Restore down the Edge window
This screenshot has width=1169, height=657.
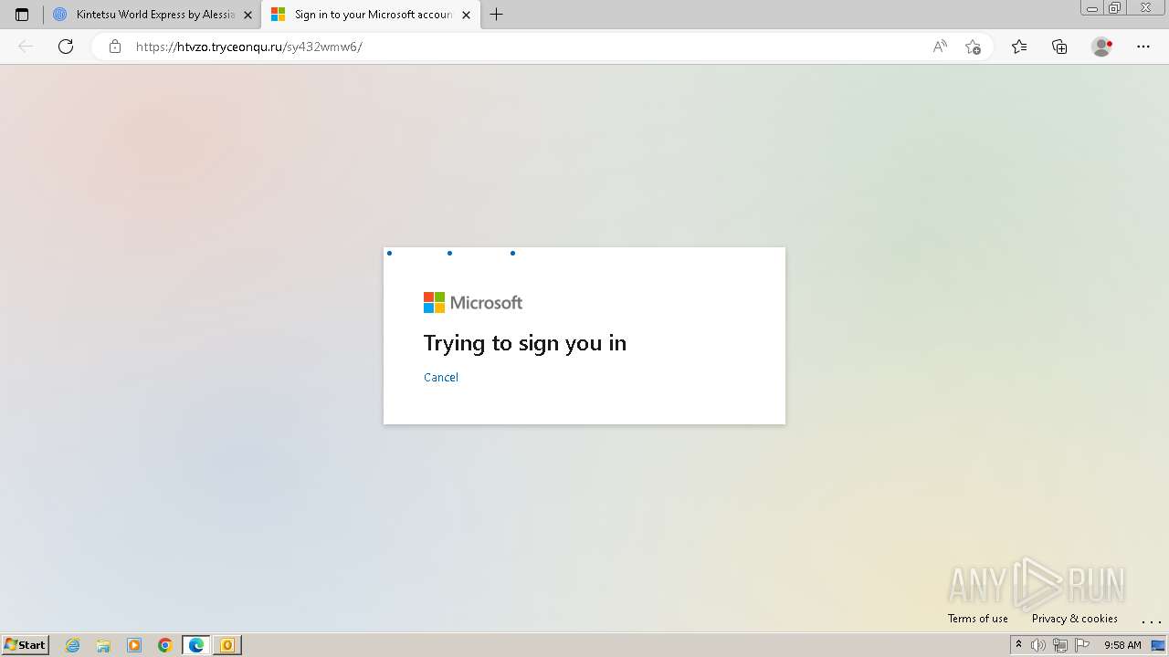tap(1115, 8)
